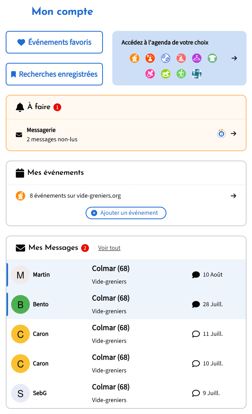Click Ajouter un événement button
The height and width of the screenshot is (414, 252).
126,213
